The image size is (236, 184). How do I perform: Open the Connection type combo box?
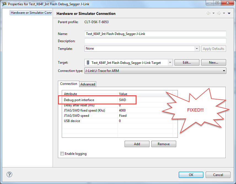(155, 71)
